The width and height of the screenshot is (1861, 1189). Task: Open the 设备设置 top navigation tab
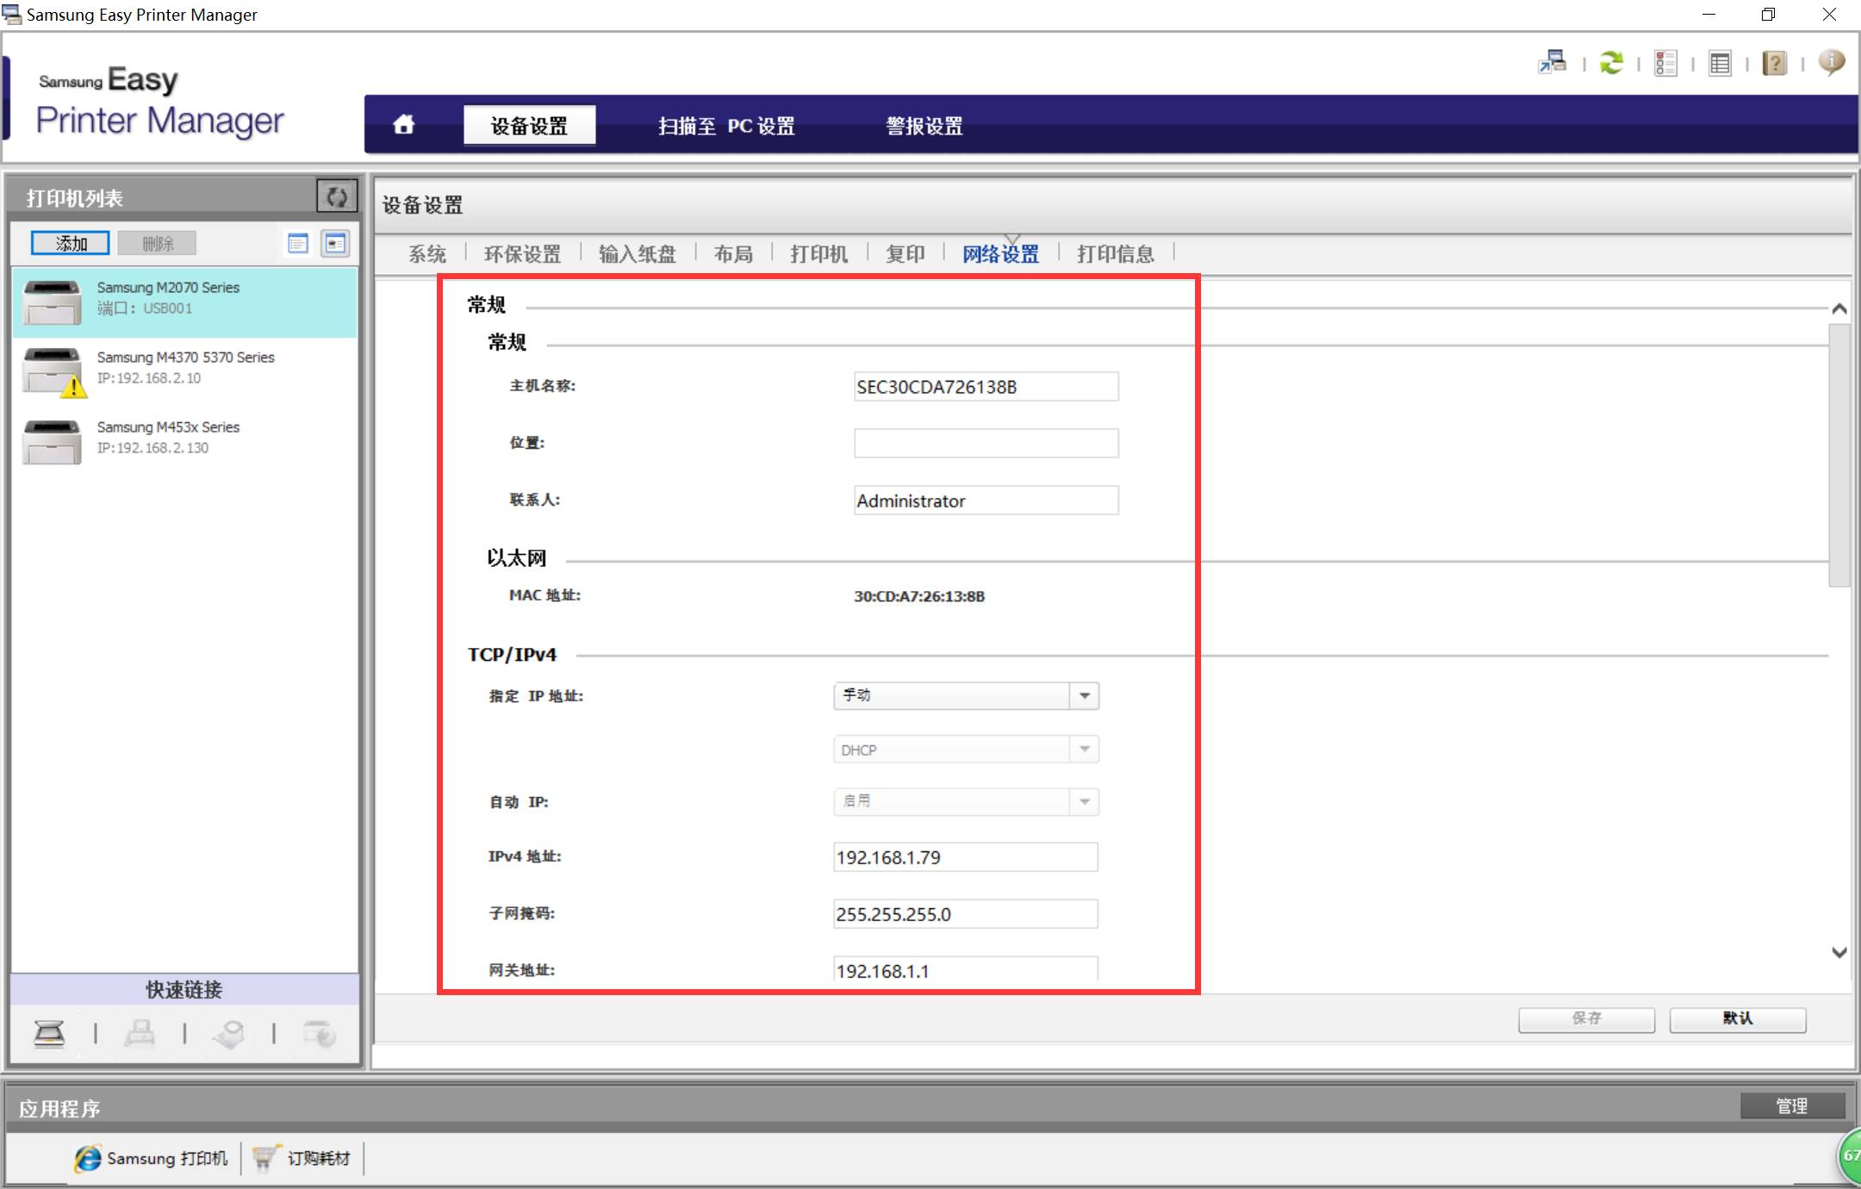coord(529,126)
